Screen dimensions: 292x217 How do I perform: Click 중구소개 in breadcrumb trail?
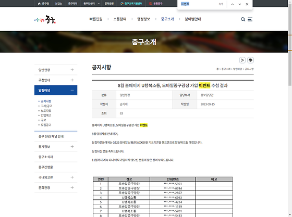[226, 69]
